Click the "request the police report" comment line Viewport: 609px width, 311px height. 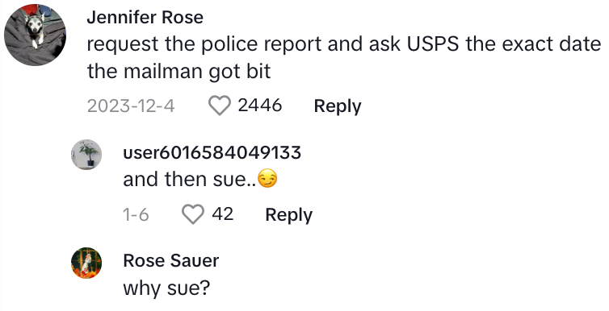coord(344,44)
